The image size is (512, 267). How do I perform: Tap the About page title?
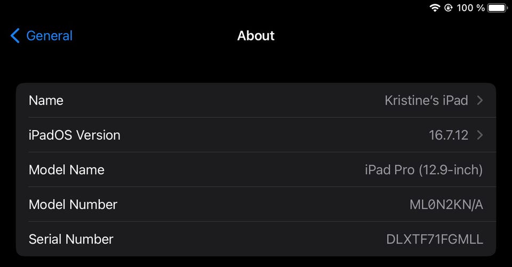pyautogui.click(x=256, y=36)
